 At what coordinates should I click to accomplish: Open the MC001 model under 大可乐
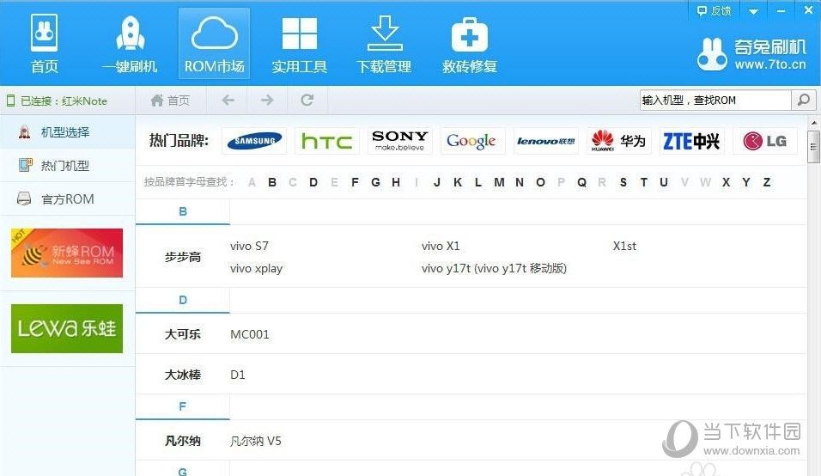(x=250, y=334)
